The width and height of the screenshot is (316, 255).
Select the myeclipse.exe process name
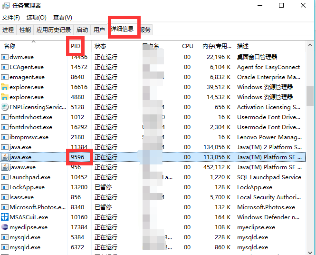[x=29, y=227]
